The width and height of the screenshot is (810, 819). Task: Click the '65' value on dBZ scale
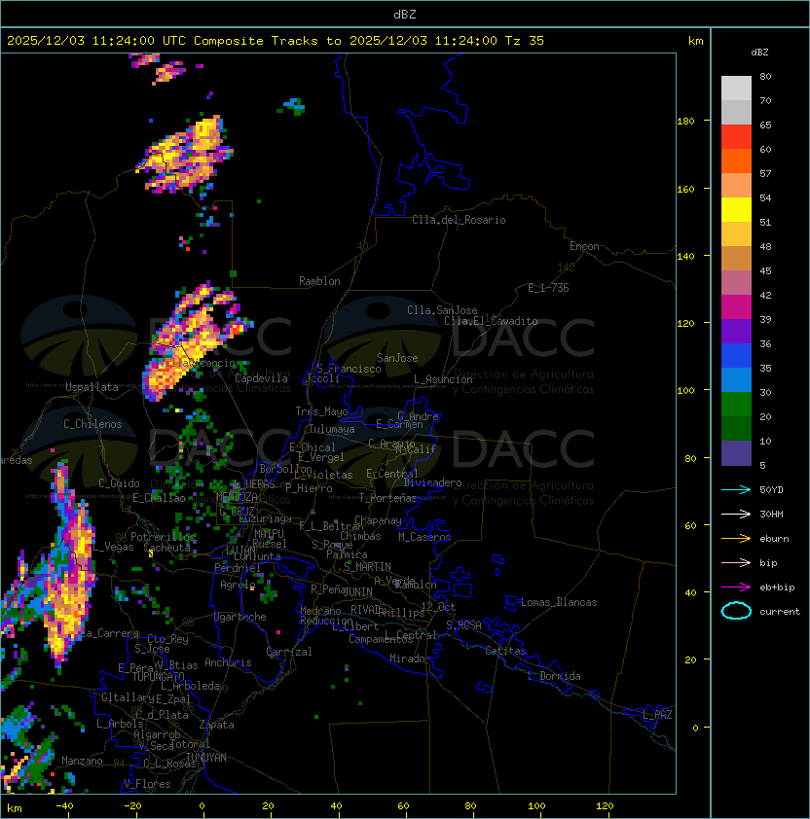tap(765, 125)
